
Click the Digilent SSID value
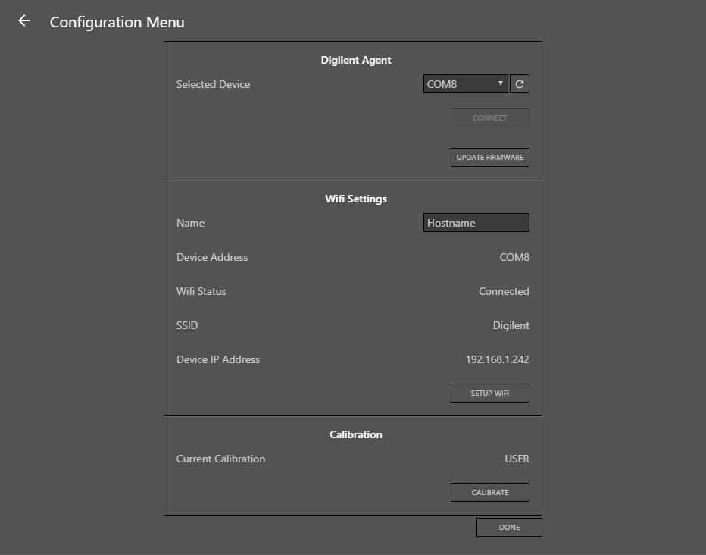[x=511, y=326]
